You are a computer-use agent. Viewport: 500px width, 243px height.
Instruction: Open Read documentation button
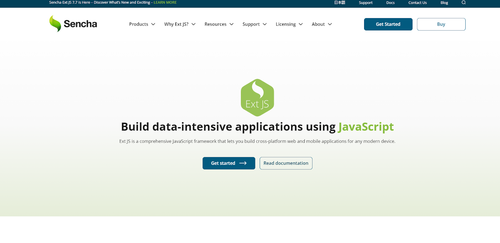point(286,163)
